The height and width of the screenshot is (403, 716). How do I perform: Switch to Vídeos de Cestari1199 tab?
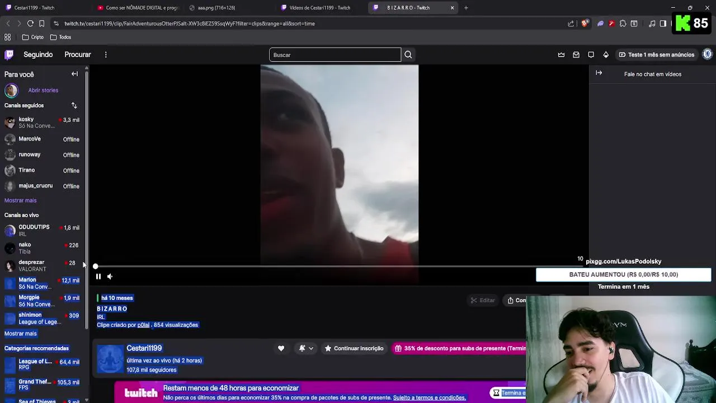(320, 8)
